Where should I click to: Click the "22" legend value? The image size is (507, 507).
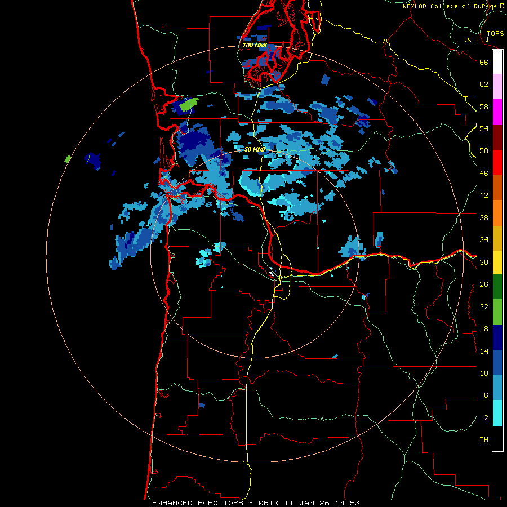coord(484,307)
